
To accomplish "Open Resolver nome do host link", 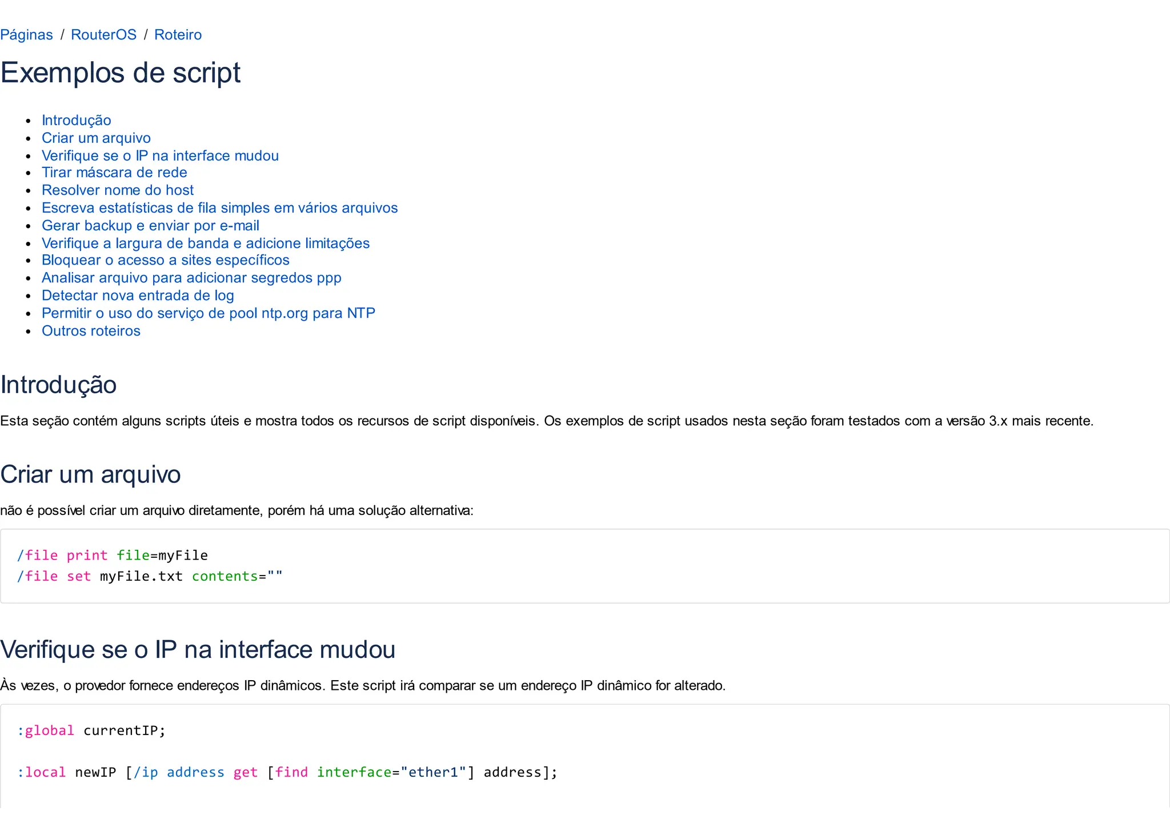I will [x=118, y=190].
